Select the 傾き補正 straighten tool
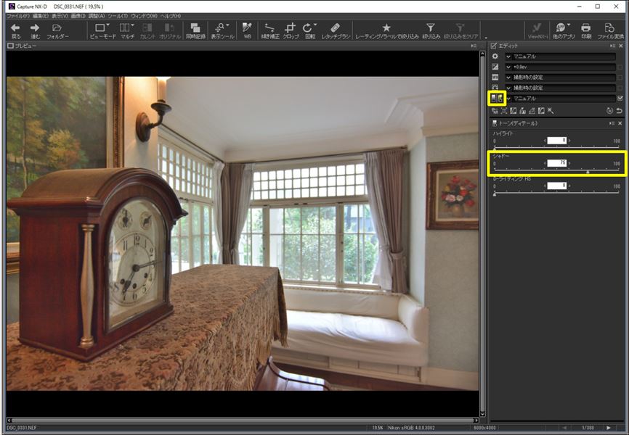Screen dimensions: 629x435 click(270, 30)
